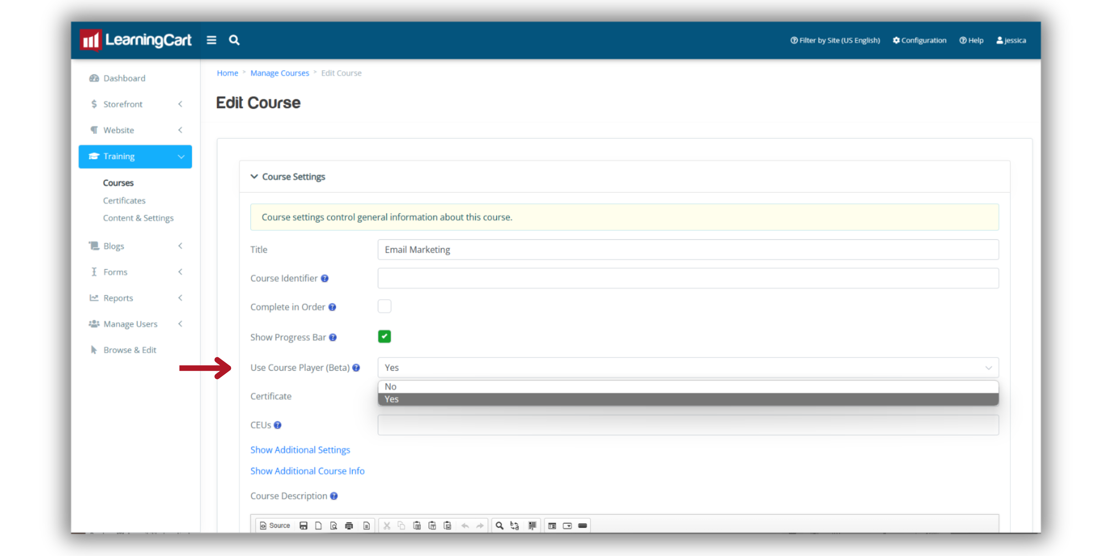
Task: Open the Help menu in the header
Action: 971,40
